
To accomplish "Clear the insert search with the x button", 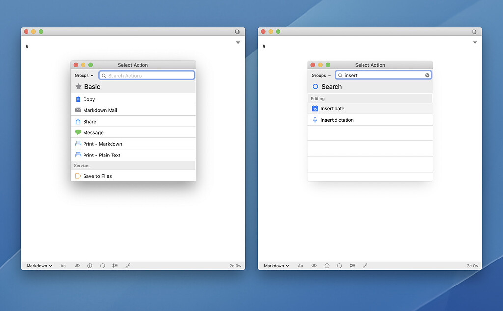I will pos(427,75).
